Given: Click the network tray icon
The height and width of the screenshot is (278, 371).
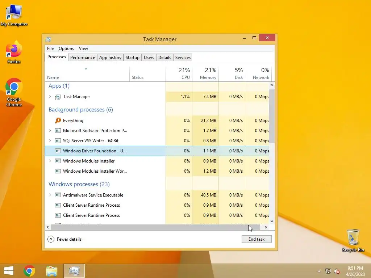Looking at the screenshot, I should pos(328,271).
